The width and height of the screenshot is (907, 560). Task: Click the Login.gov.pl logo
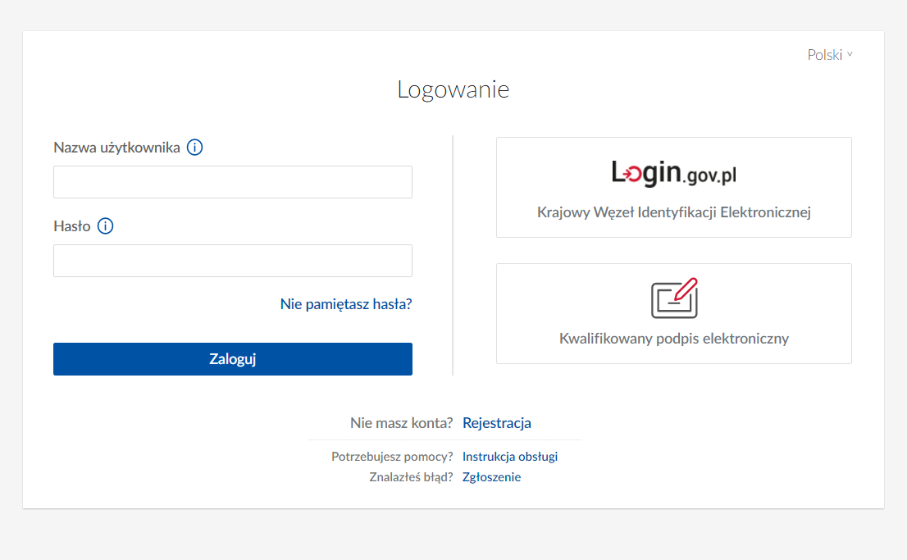[673, 173]
